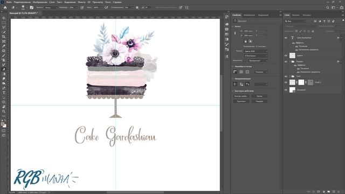Select the Eyedropper tool

(x=4, y=46)
